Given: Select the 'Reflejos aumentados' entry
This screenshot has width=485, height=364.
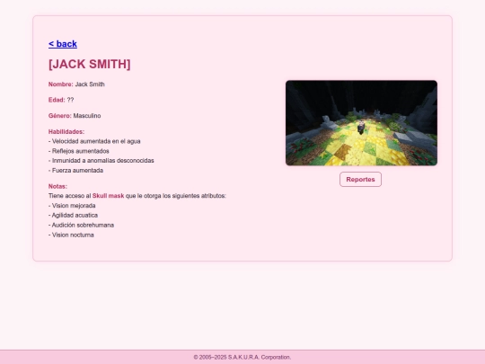Looking at the screenshot, I should (x=78, y=151).
